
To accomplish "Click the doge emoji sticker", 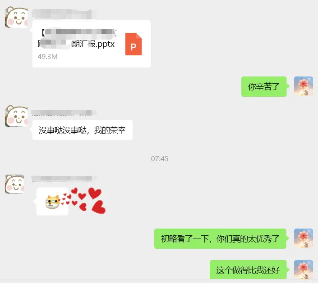I will [52, 202].
